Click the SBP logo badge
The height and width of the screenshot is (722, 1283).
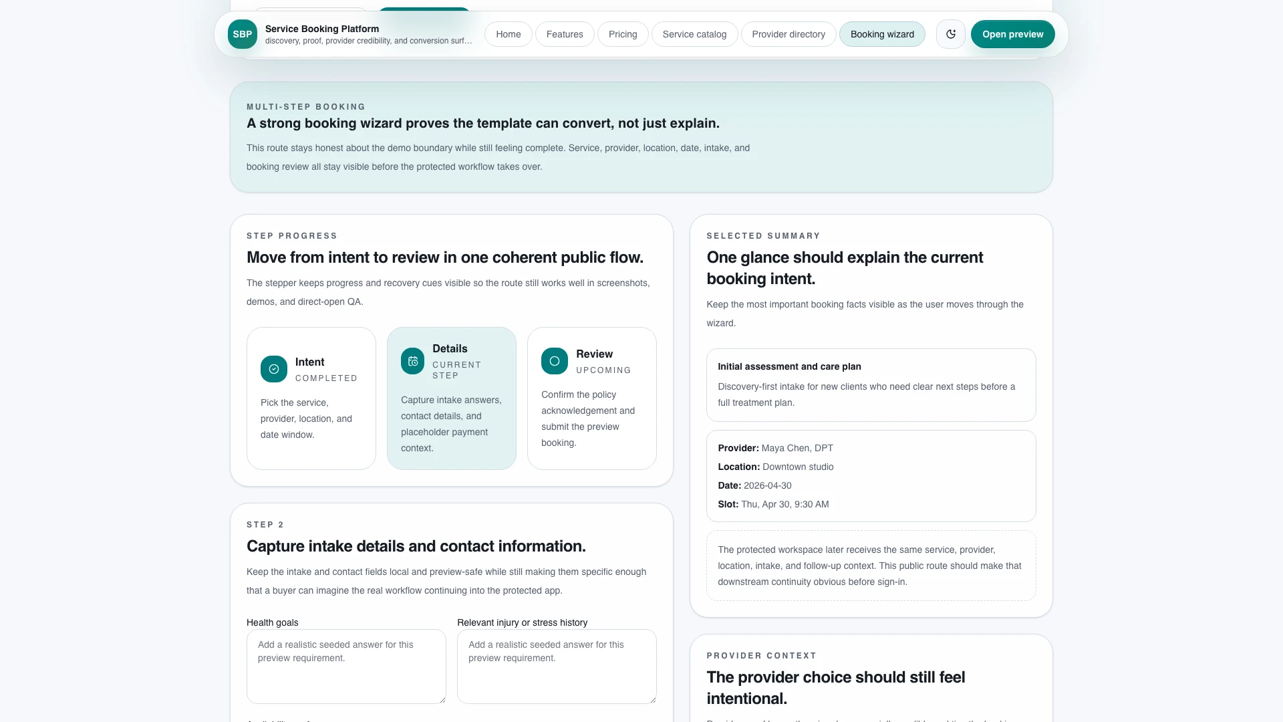(x=242, y=34)
